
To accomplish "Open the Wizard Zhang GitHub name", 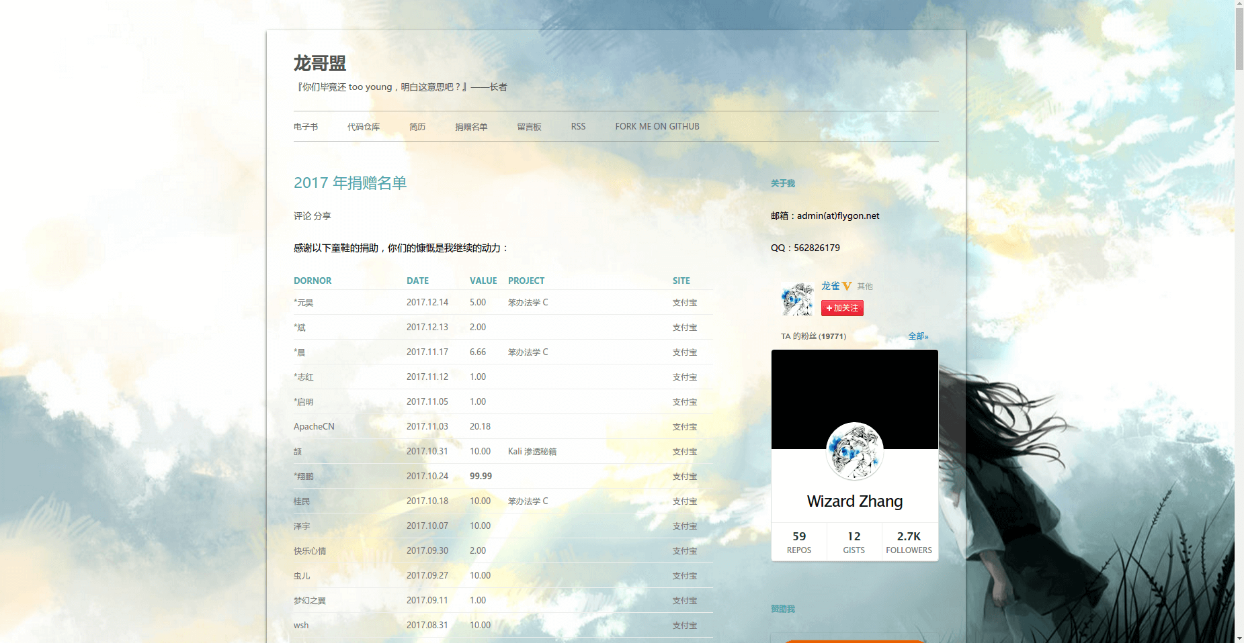I will [x=854, y=501].
